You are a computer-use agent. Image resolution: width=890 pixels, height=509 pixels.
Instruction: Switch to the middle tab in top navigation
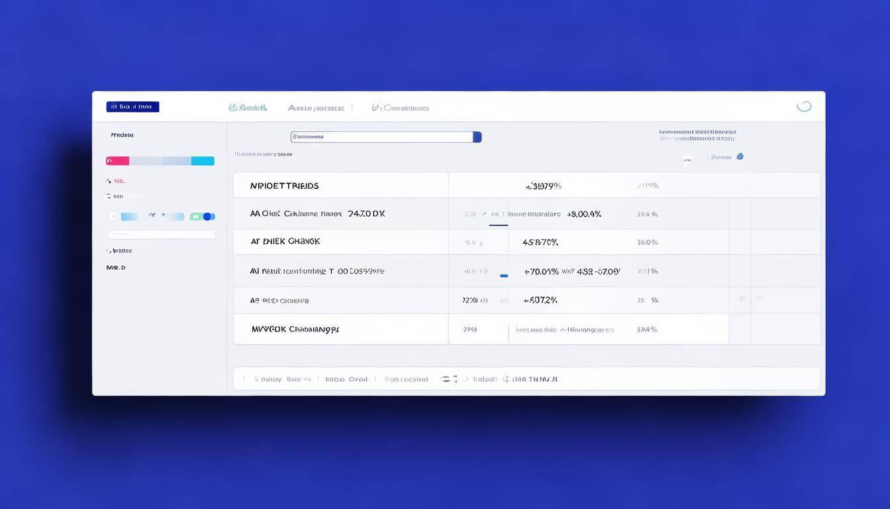(x=316, y=107)
